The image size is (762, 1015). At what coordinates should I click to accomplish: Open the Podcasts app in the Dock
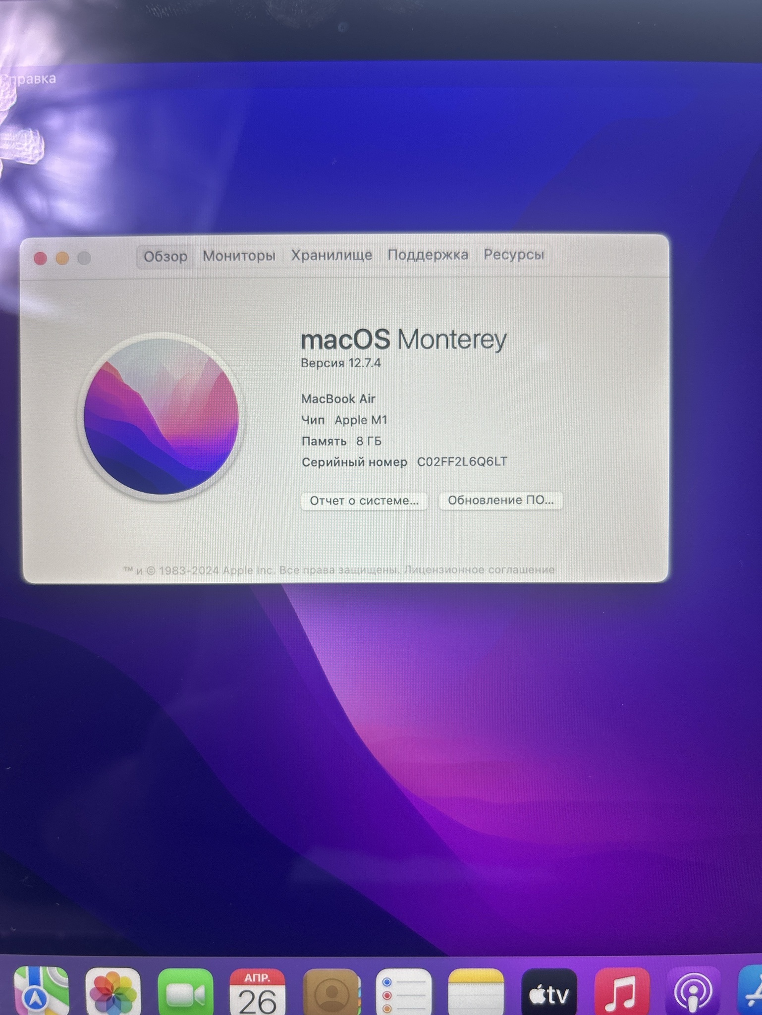pyautogui.click(x=693, y=991)
